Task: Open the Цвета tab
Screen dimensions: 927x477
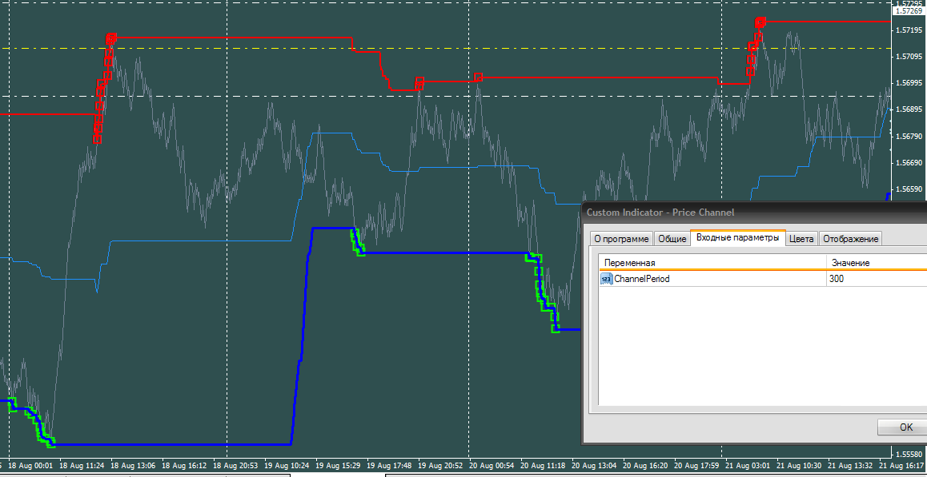Action: (x=803, y=238)
